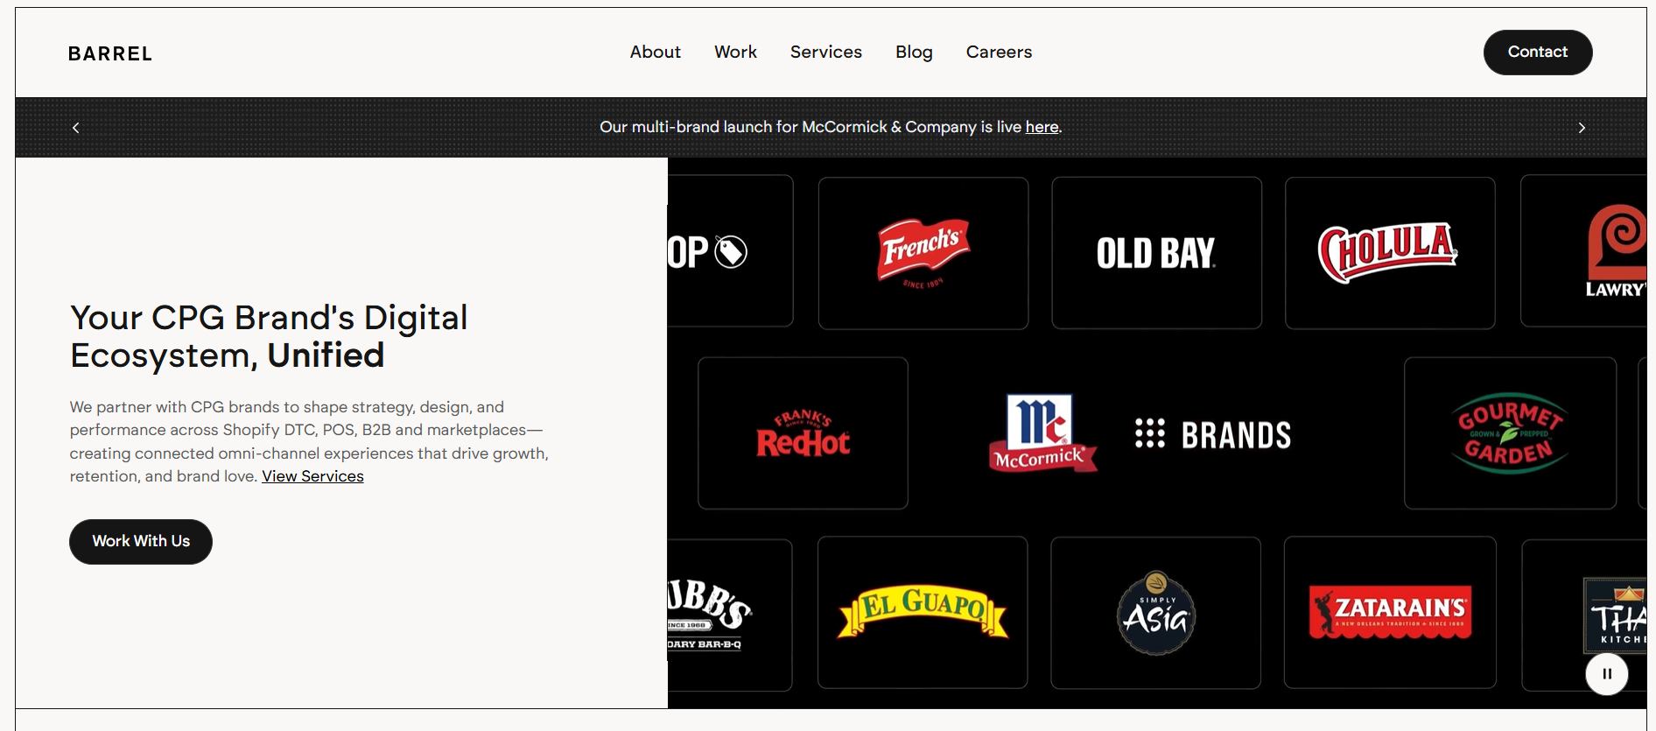Open the About page
The width and height of the screenshot is (1656, 731).
[655, 52]
